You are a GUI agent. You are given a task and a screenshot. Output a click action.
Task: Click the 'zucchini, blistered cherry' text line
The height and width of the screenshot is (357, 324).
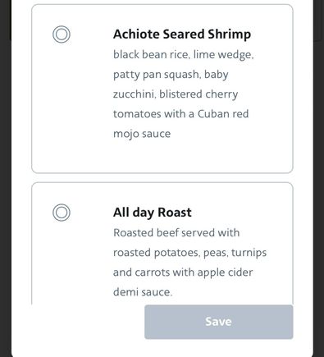[x=176, y=94]
